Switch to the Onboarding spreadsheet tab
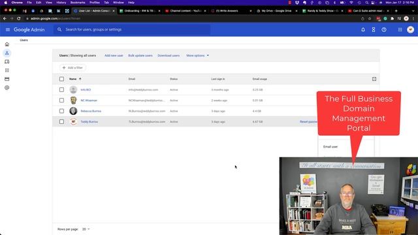This screenshot has width=418, height=235. (x=140, y=11)
